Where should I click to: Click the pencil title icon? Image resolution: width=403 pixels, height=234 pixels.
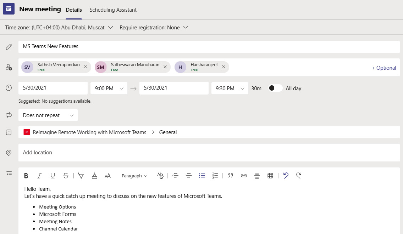(x=9, y=47)
